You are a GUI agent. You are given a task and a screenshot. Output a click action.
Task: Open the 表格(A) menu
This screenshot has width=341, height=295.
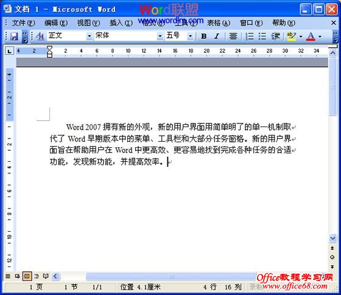coord(219,23)
